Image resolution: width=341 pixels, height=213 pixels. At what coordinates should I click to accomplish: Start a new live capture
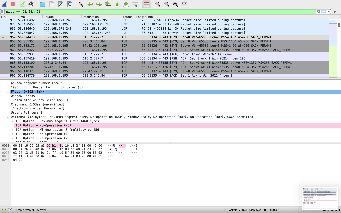(x=4, y=4)
